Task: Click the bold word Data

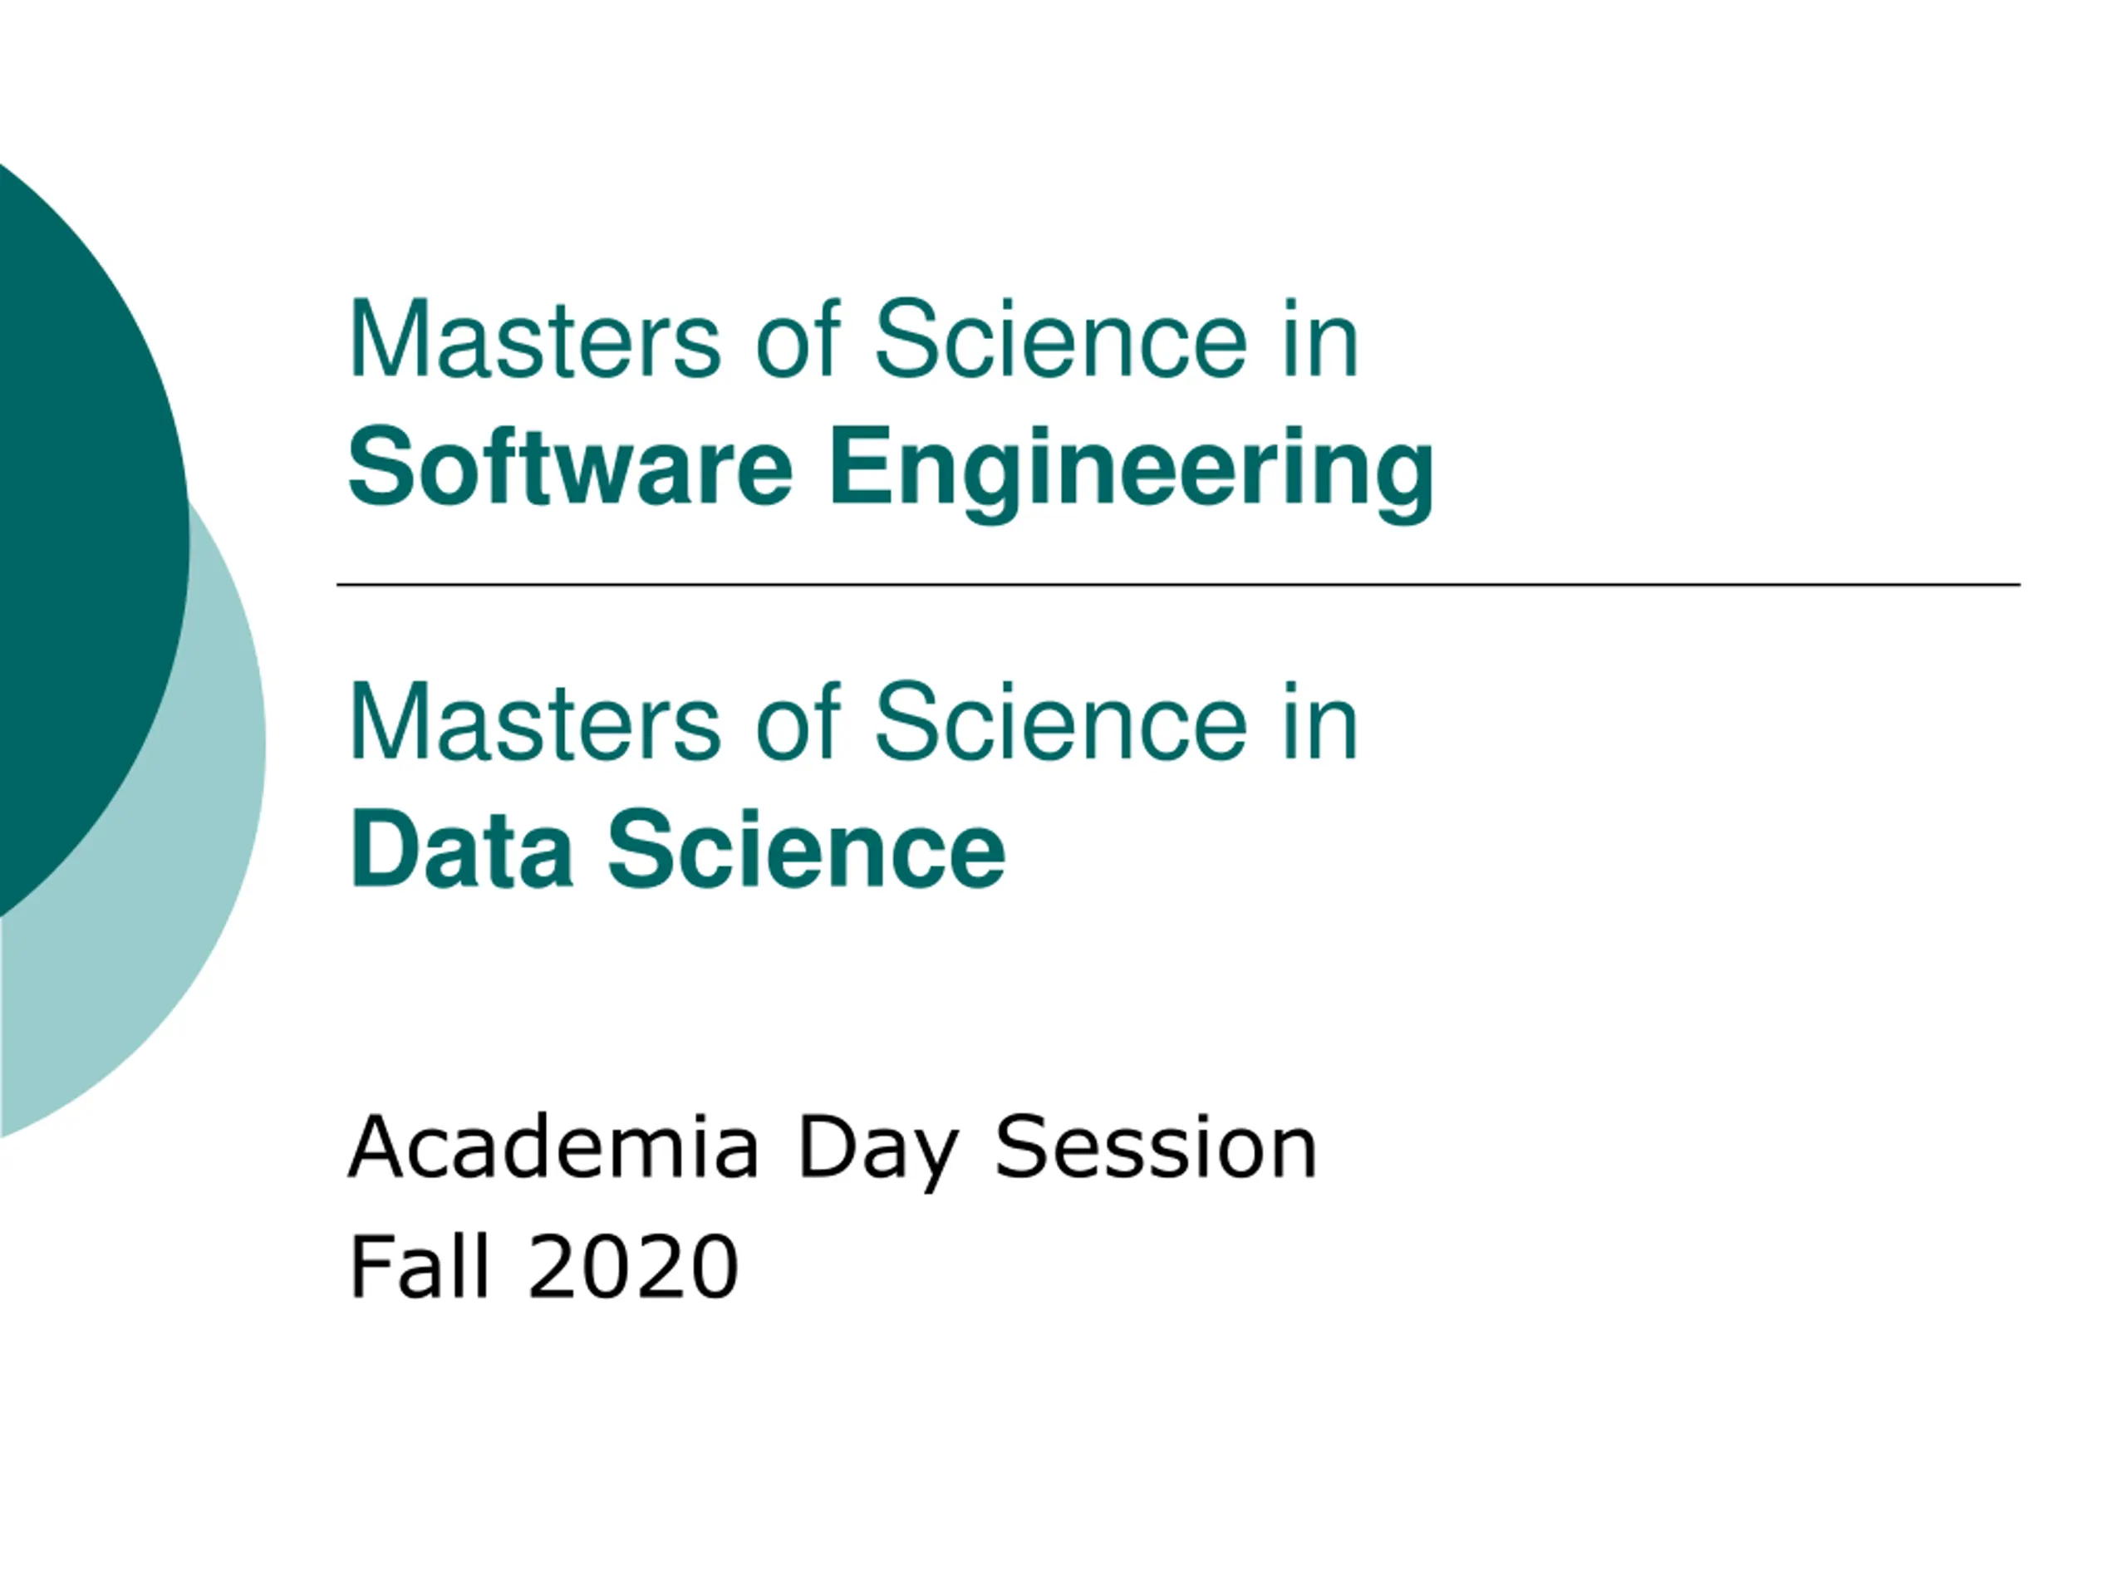Action: tap(462, 849)
